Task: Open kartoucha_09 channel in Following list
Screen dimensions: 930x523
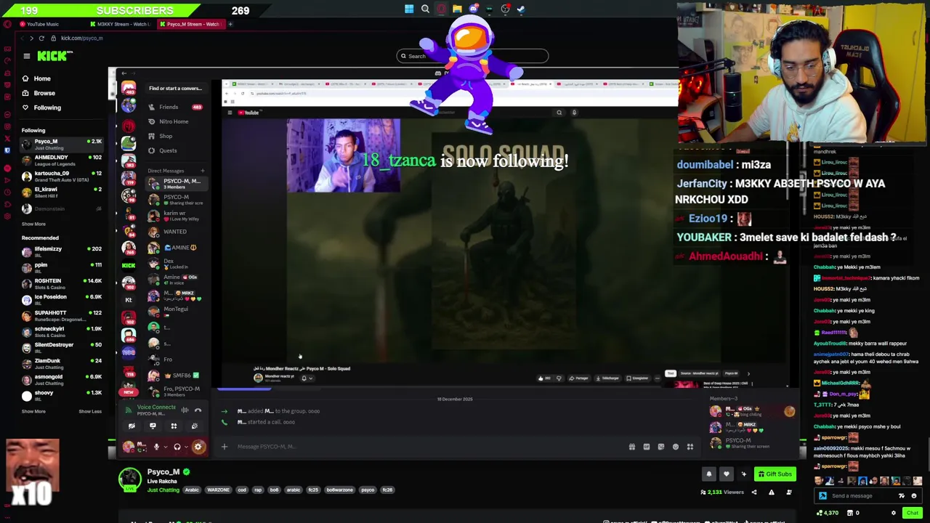Action: (62, 176)
